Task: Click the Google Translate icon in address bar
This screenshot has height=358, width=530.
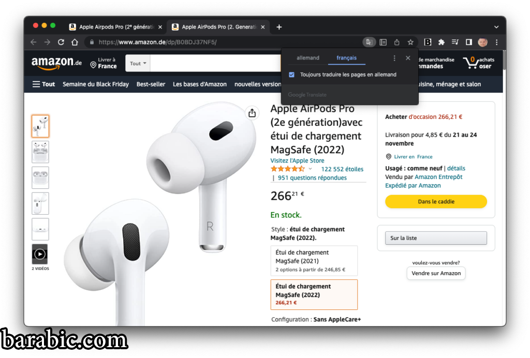Action: tap(369, 42)
